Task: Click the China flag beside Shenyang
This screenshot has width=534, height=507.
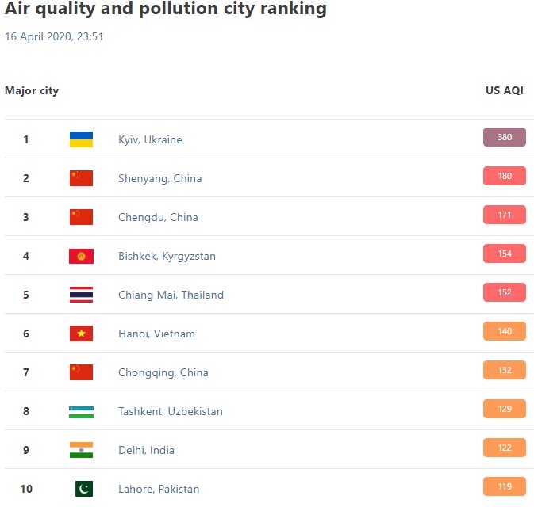Action: click(81, 178)
